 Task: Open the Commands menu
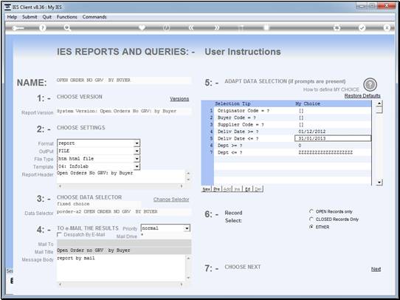pyautogui.click(x=94, y=17)
